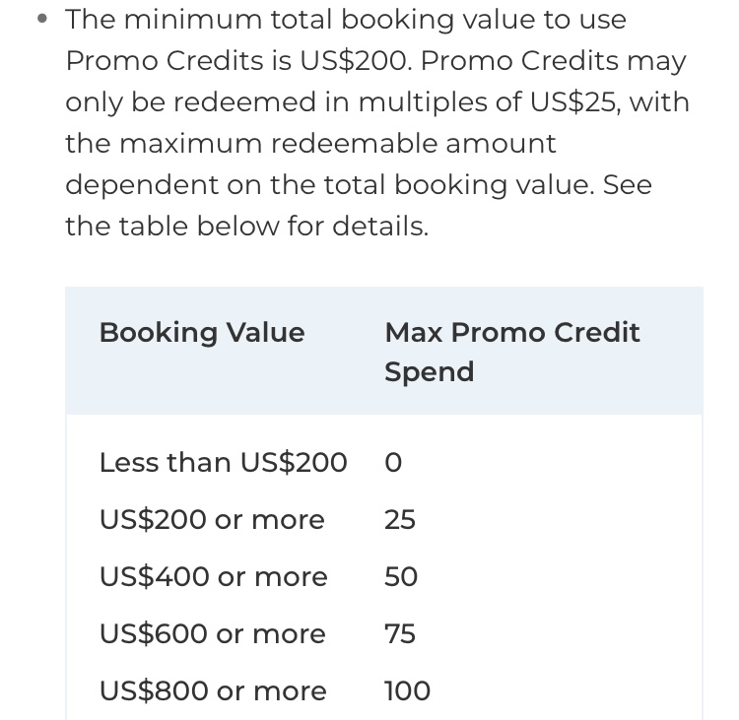
Task: Click the 'US$25' text in the paragraph
Action: point(574,102)
